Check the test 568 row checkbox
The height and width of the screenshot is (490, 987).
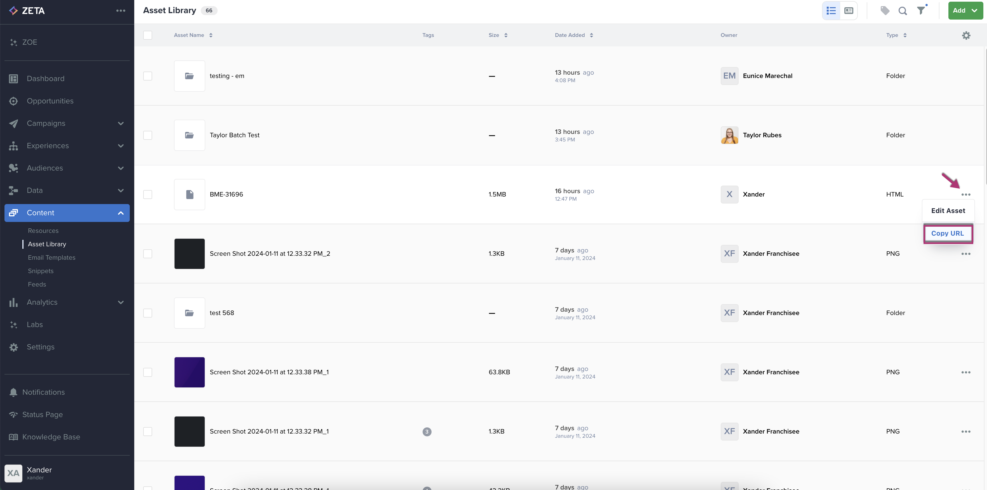(147, 313)
